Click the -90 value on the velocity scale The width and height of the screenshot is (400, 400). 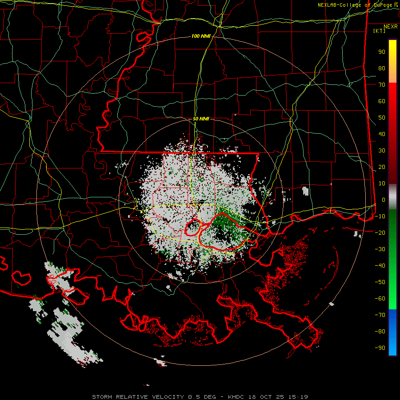click(380, 348)
